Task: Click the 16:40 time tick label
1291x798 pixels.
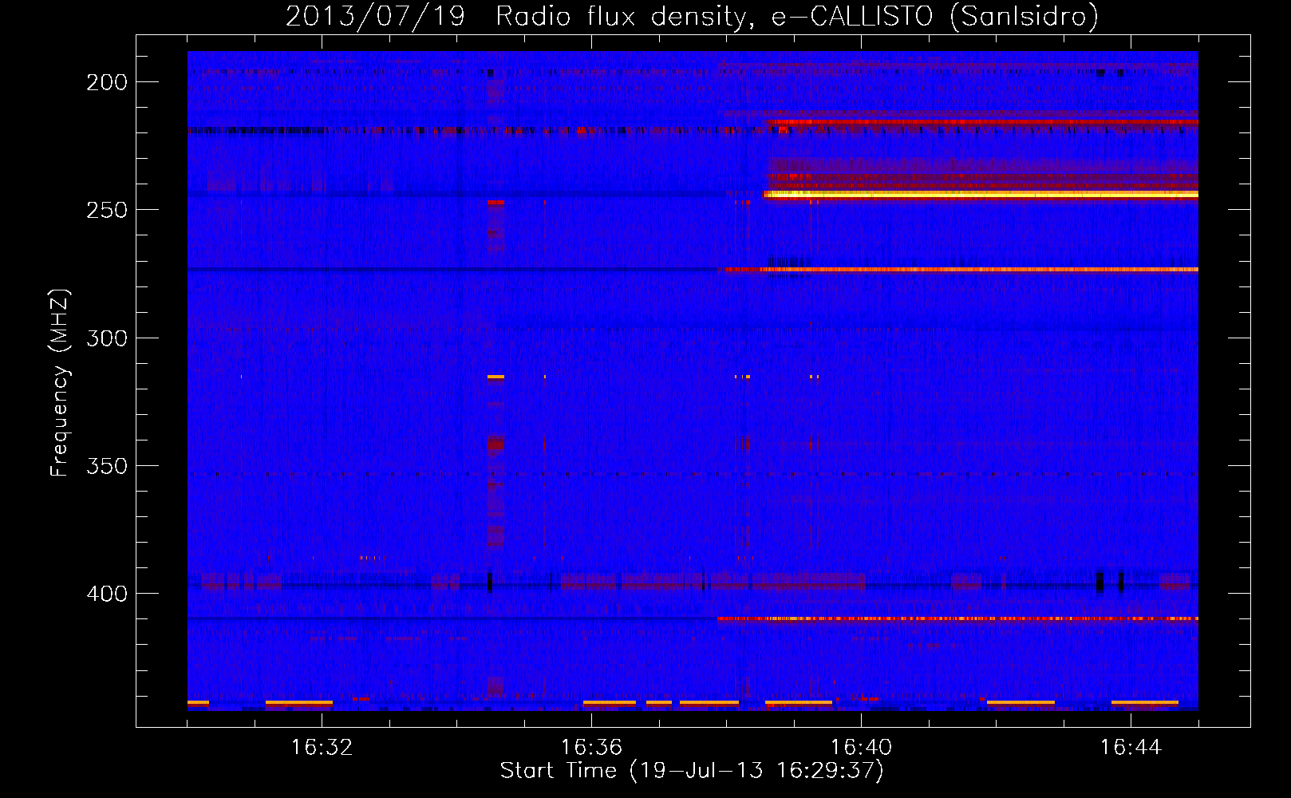Action: [x=861, y=747]
